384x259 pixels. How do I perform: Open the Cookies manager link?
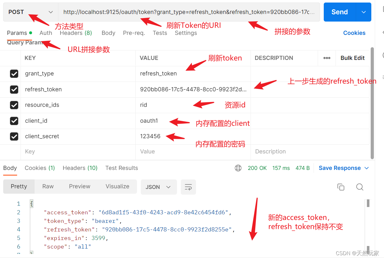pos(354,33)
